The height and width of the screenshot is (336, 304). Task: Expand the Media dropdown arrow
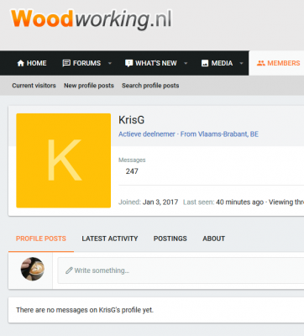pyautogui.click(x=241, y=63)
